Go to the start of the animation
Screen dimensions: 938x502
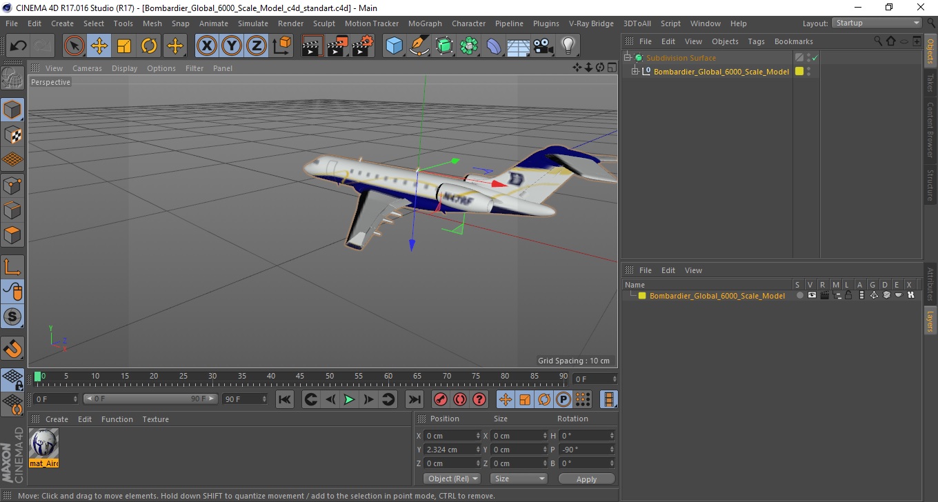(x=285, y=399)
